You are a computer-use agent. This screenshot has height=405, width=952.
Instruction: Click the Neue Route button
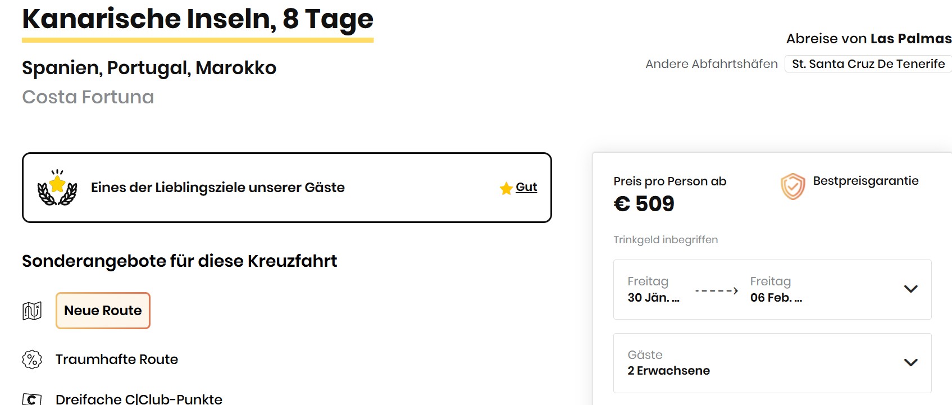102,310
